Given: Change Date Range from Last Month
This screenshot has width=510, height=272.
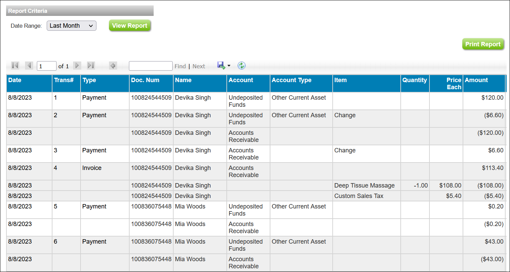Looking at the screenshot, I should [x=71, y=26].
